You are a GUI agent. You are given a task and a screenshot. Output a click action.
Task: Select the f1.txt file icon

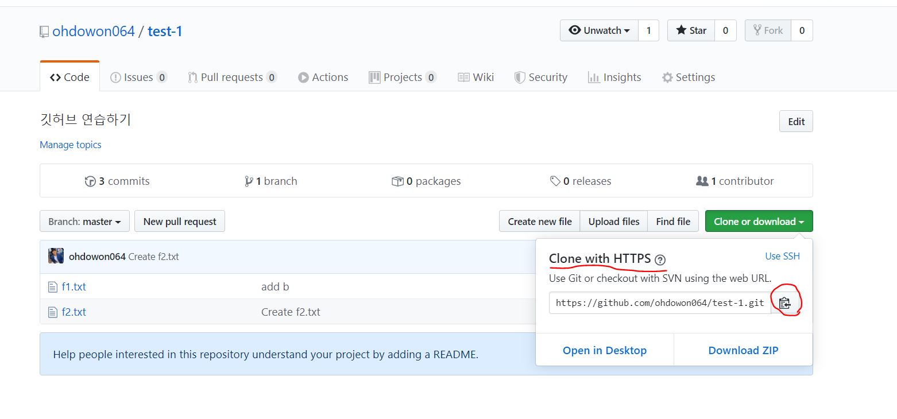(53, 286)
